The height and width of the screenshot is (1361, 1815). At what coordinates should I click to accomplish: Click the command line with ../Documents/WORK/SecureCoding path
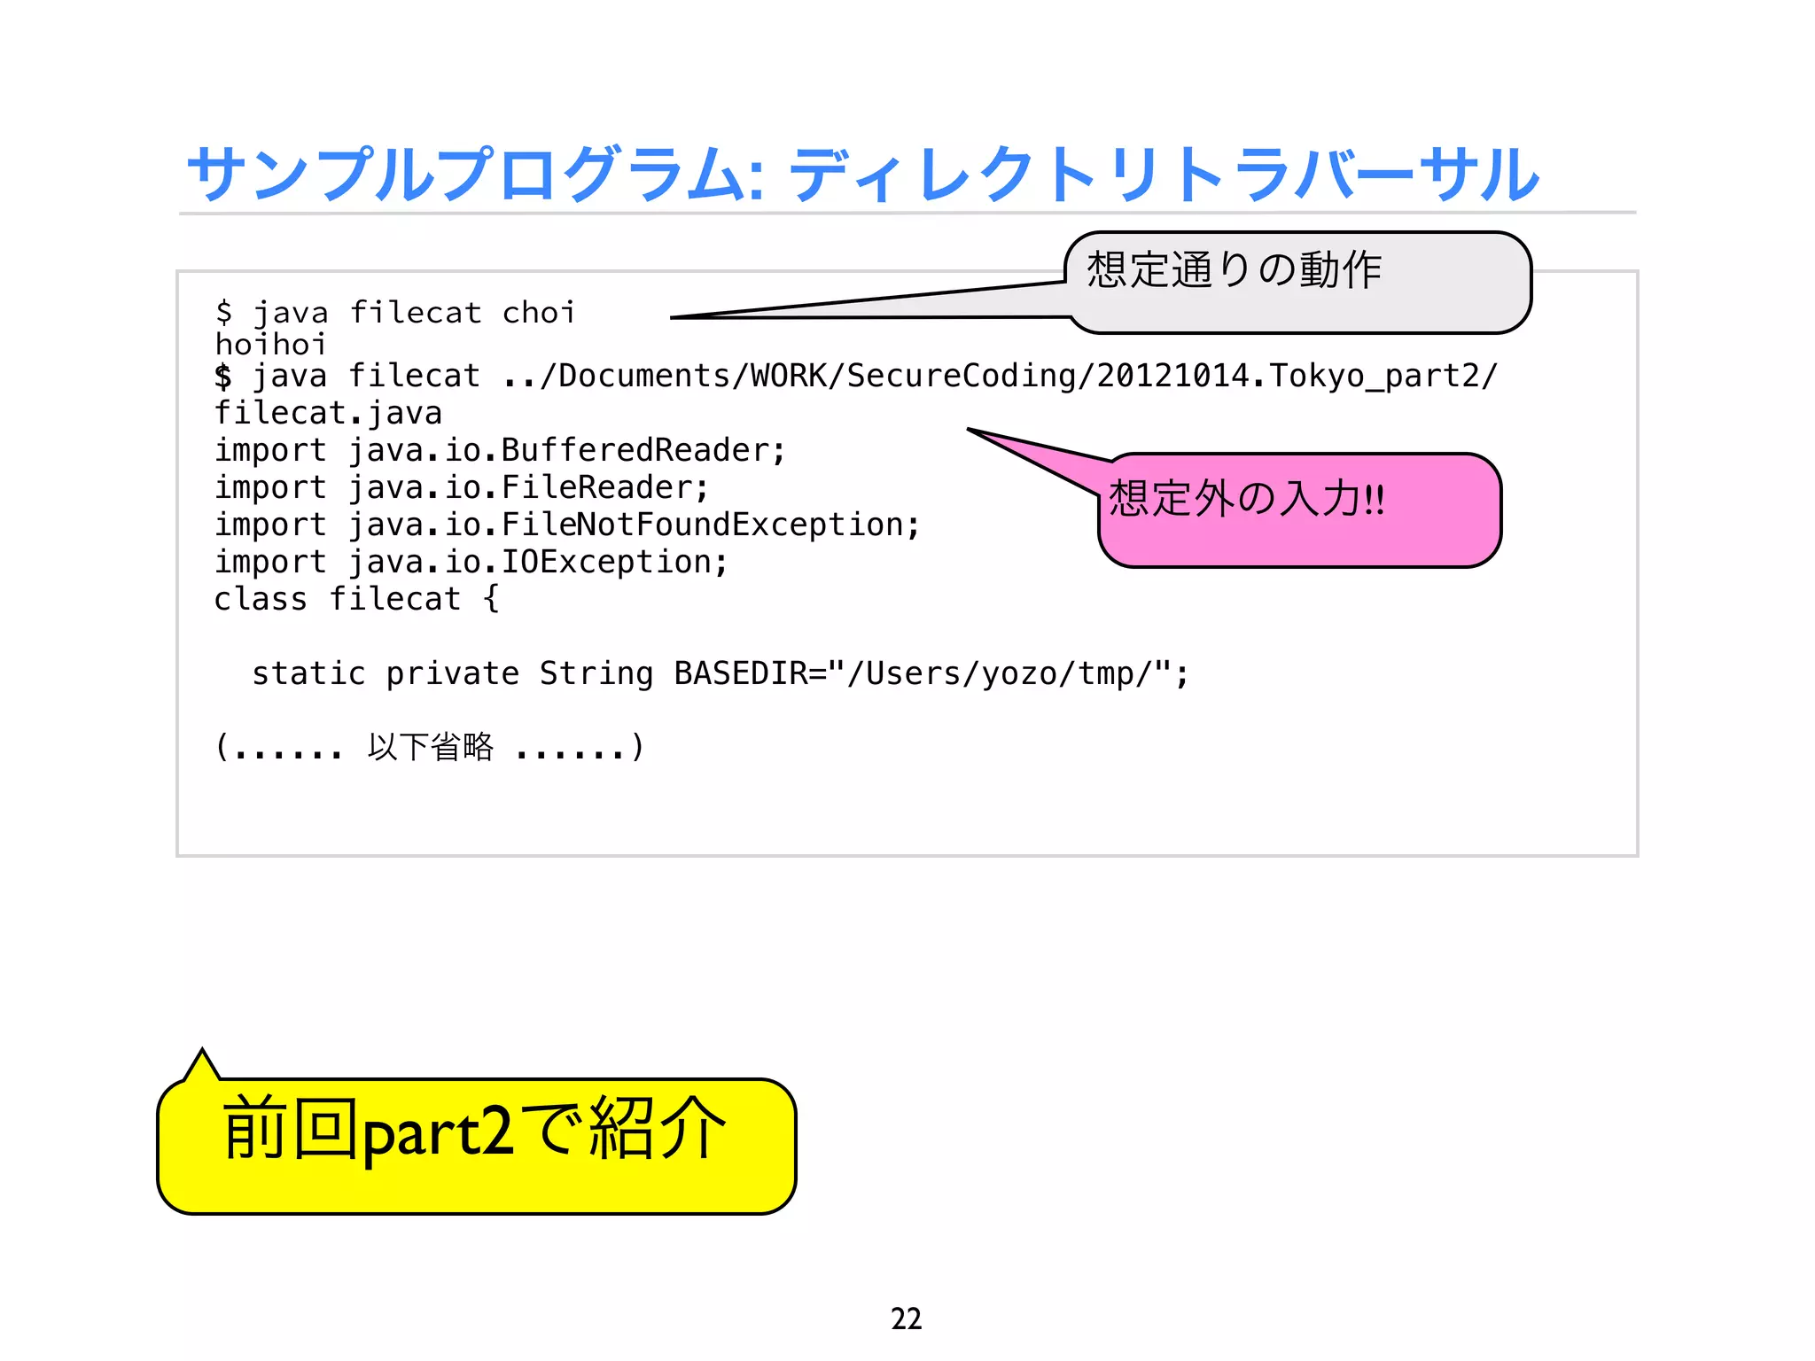tap(855, 376)
